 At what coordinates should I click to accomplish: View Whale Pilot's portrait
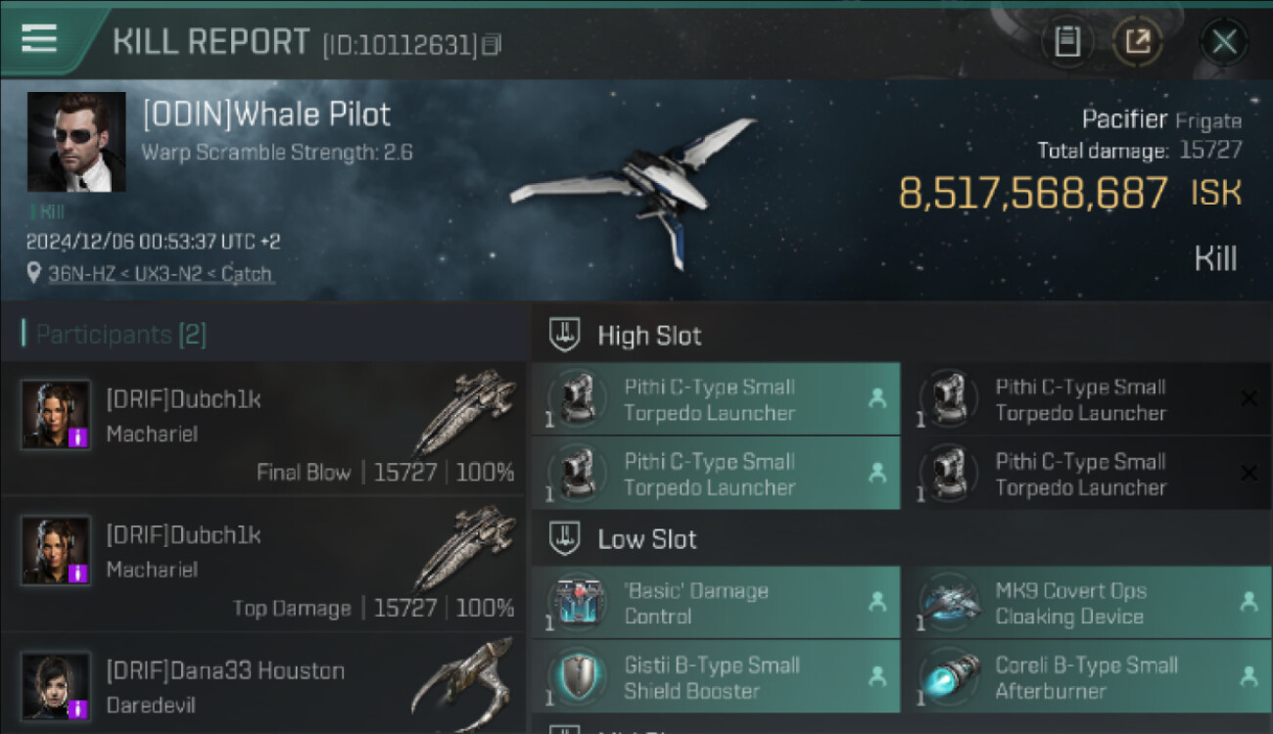tap(76, 142)
